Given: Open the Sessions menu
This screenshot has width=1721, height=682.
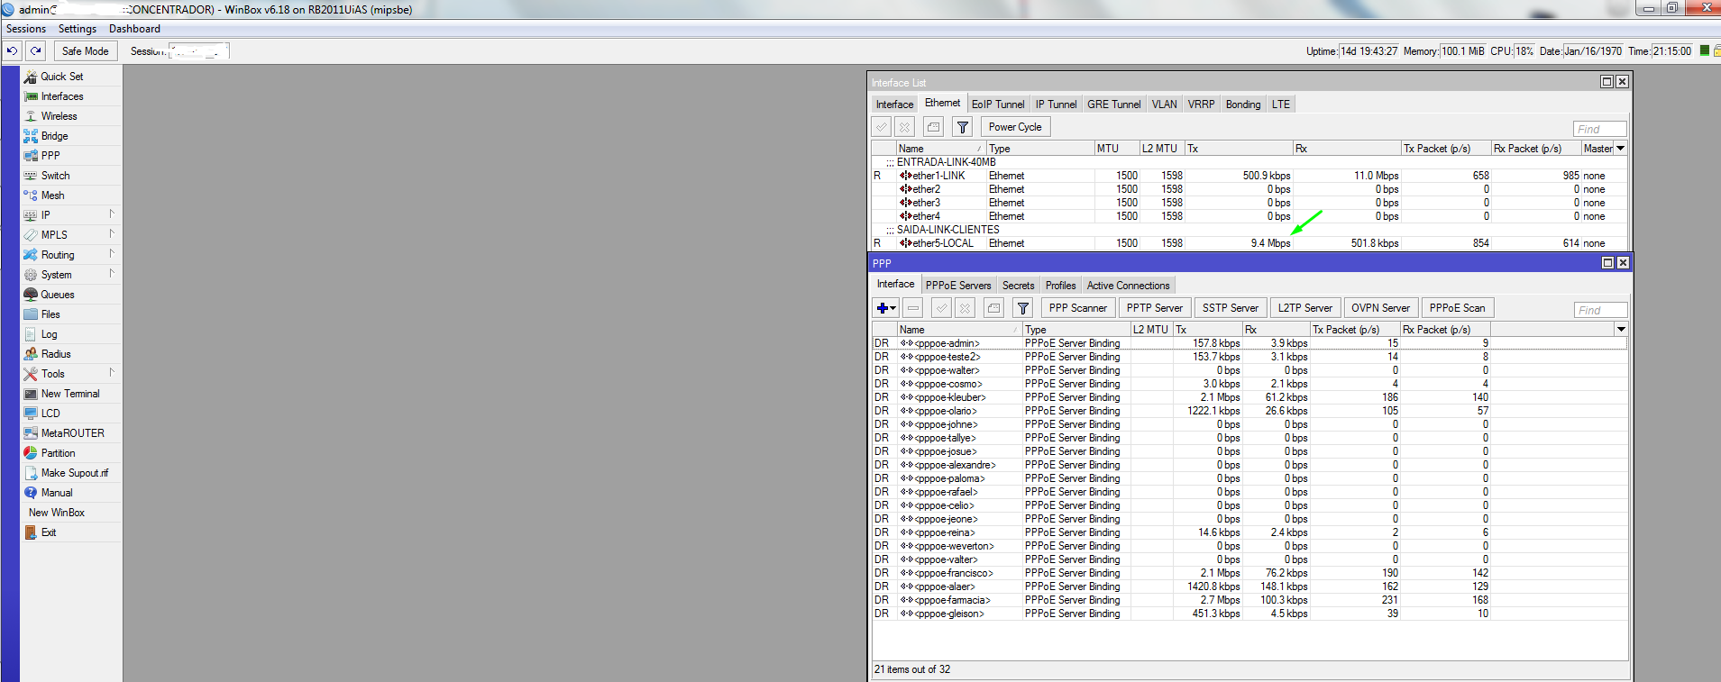Looking at the screenshot, I should (x=26, y=29).
